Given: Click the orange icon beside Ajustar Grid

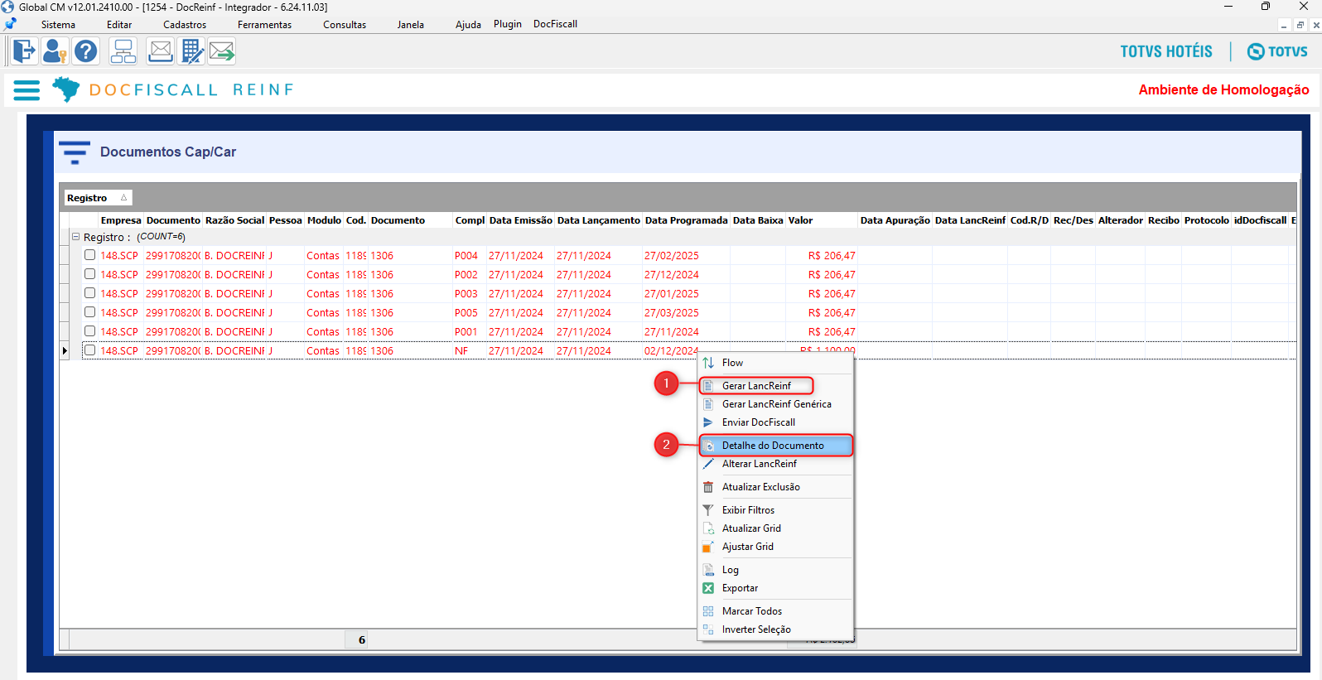Looking at the screenshot, I should 708,547.
